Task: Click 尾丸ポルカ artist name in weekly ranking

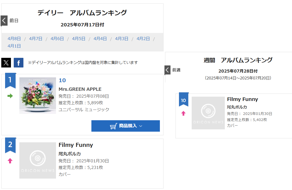Action: [237, 107]
